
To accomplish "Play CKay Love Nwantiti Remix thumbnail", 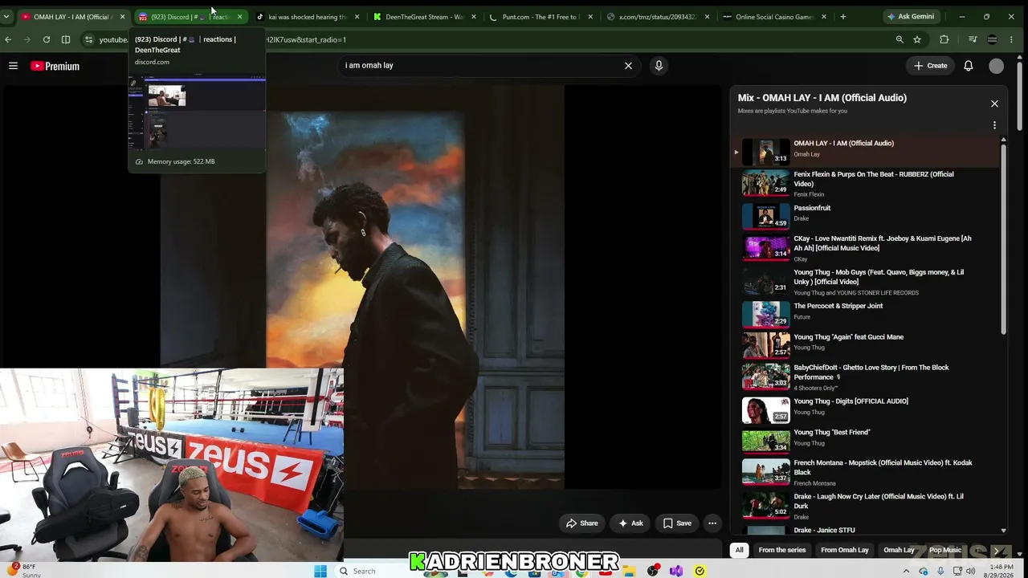I will coord(765,248).
